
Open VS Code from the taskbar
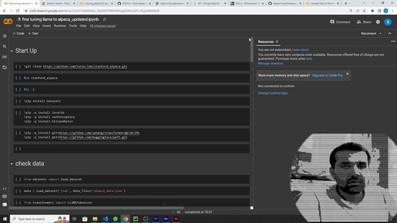click(x=105, y=219)
